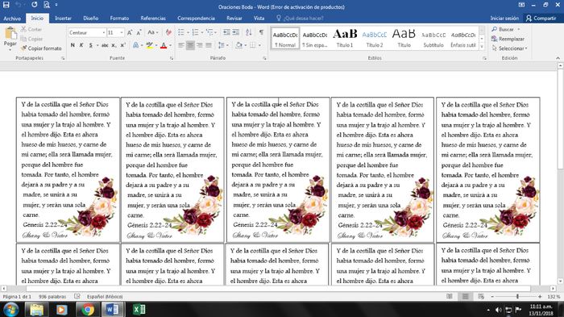Click the zoom slider handle
The image size is (564, 317).
(517, 297)
